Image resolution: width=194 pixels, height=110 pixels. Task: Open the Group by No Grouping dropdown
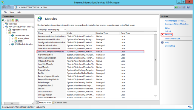(x=57, y=30)
